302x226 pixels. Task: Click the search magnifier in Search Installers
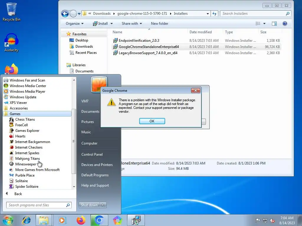(x=288, y=14)
